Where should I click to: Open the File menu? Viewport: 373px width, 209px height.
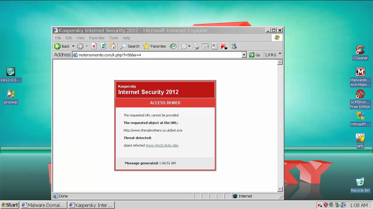(58, 38)
